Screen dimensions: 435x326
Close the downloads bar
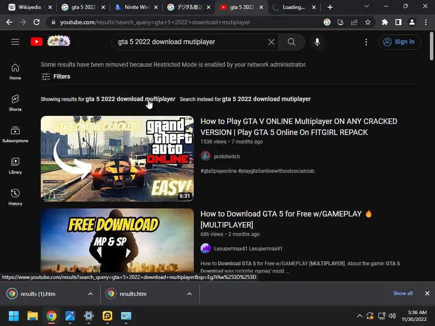[x=427, y=293]
